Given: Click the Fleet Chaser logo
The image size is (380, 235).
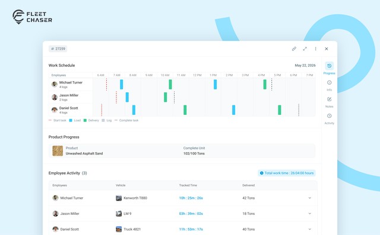Looking at the screenshot, I should [32, 17].
